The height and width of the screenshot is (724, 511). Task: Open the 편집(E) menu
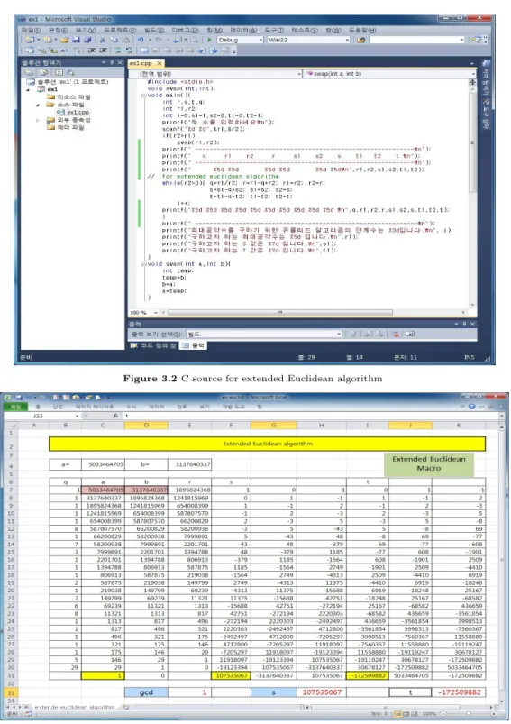[x=58, y=30]
